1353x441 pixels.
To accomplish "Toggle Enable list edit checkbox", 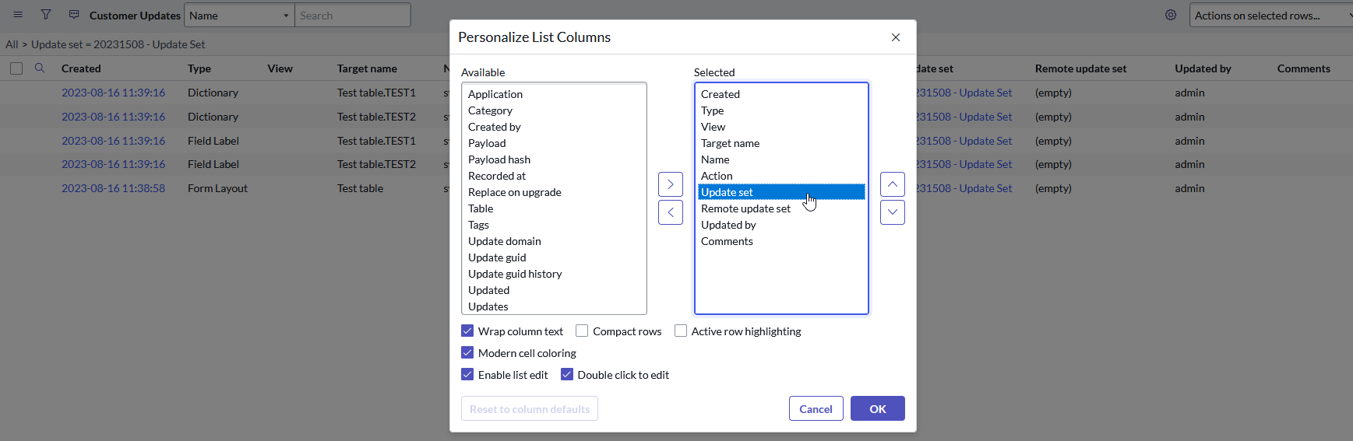I will 467,375.
